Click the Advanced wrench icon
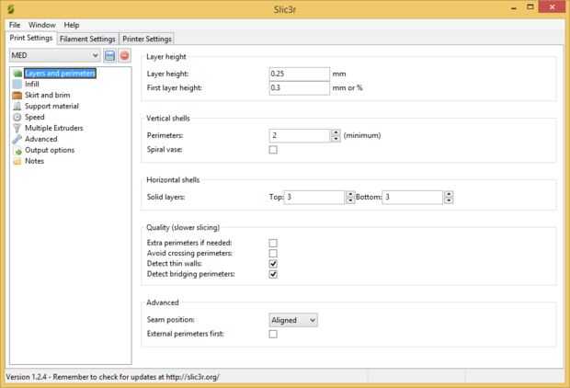 pyautogui.click(x=17, y=139)
